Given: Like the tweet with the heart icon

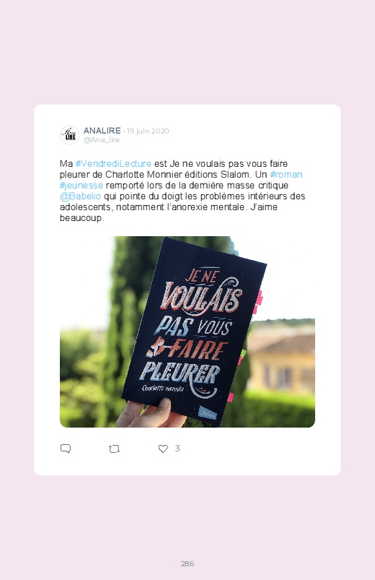Looking at the screenshot, I should [163, 449].
